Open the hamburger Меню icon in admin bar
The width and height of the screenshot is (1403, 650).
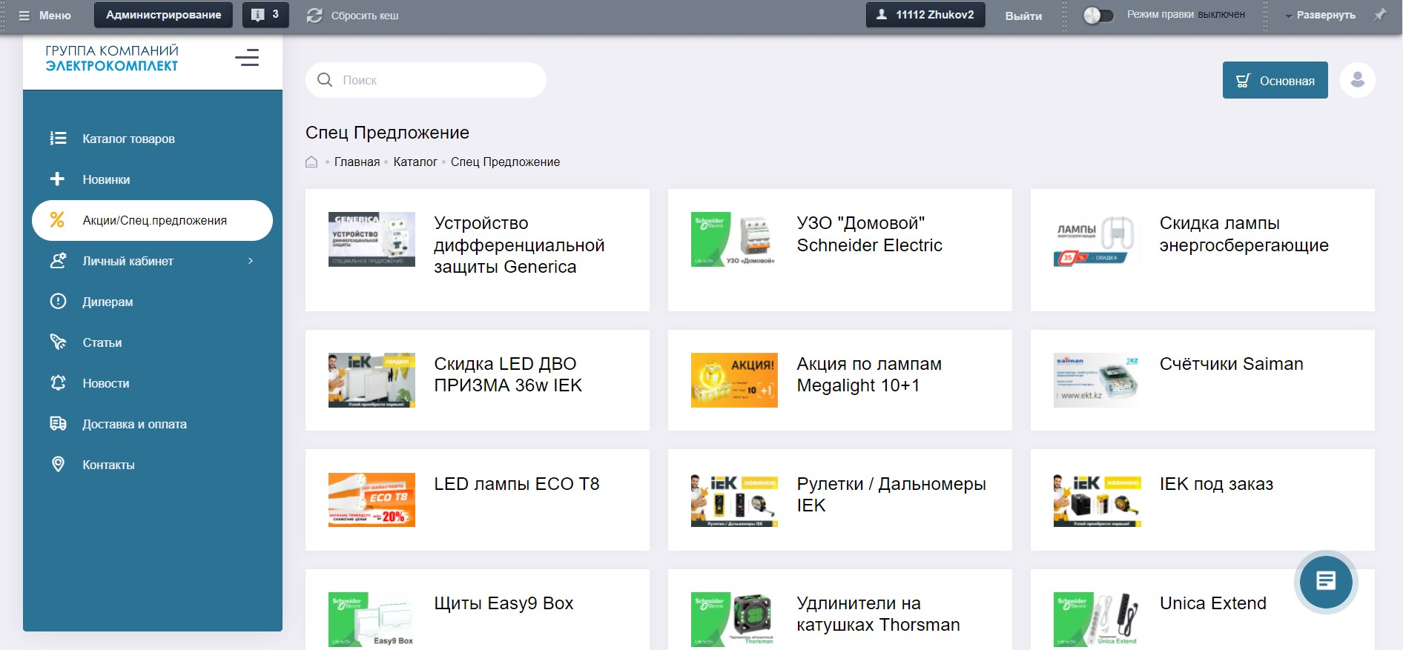(24, 16)
